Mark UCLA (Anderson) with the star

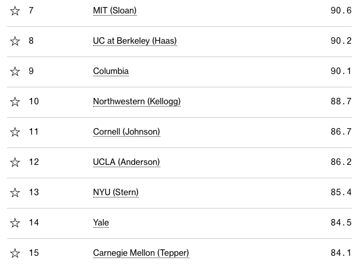15,163
